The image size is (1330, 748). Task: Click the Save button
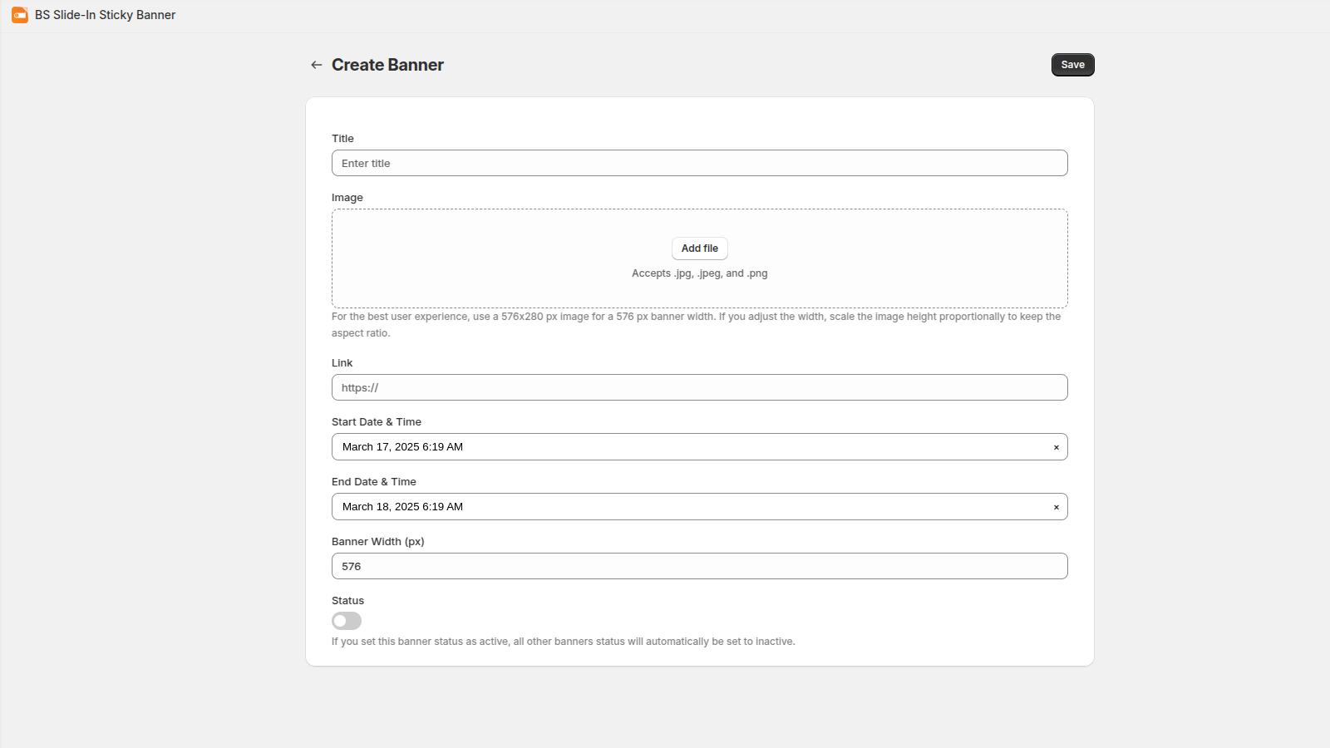pos(1072,64)
